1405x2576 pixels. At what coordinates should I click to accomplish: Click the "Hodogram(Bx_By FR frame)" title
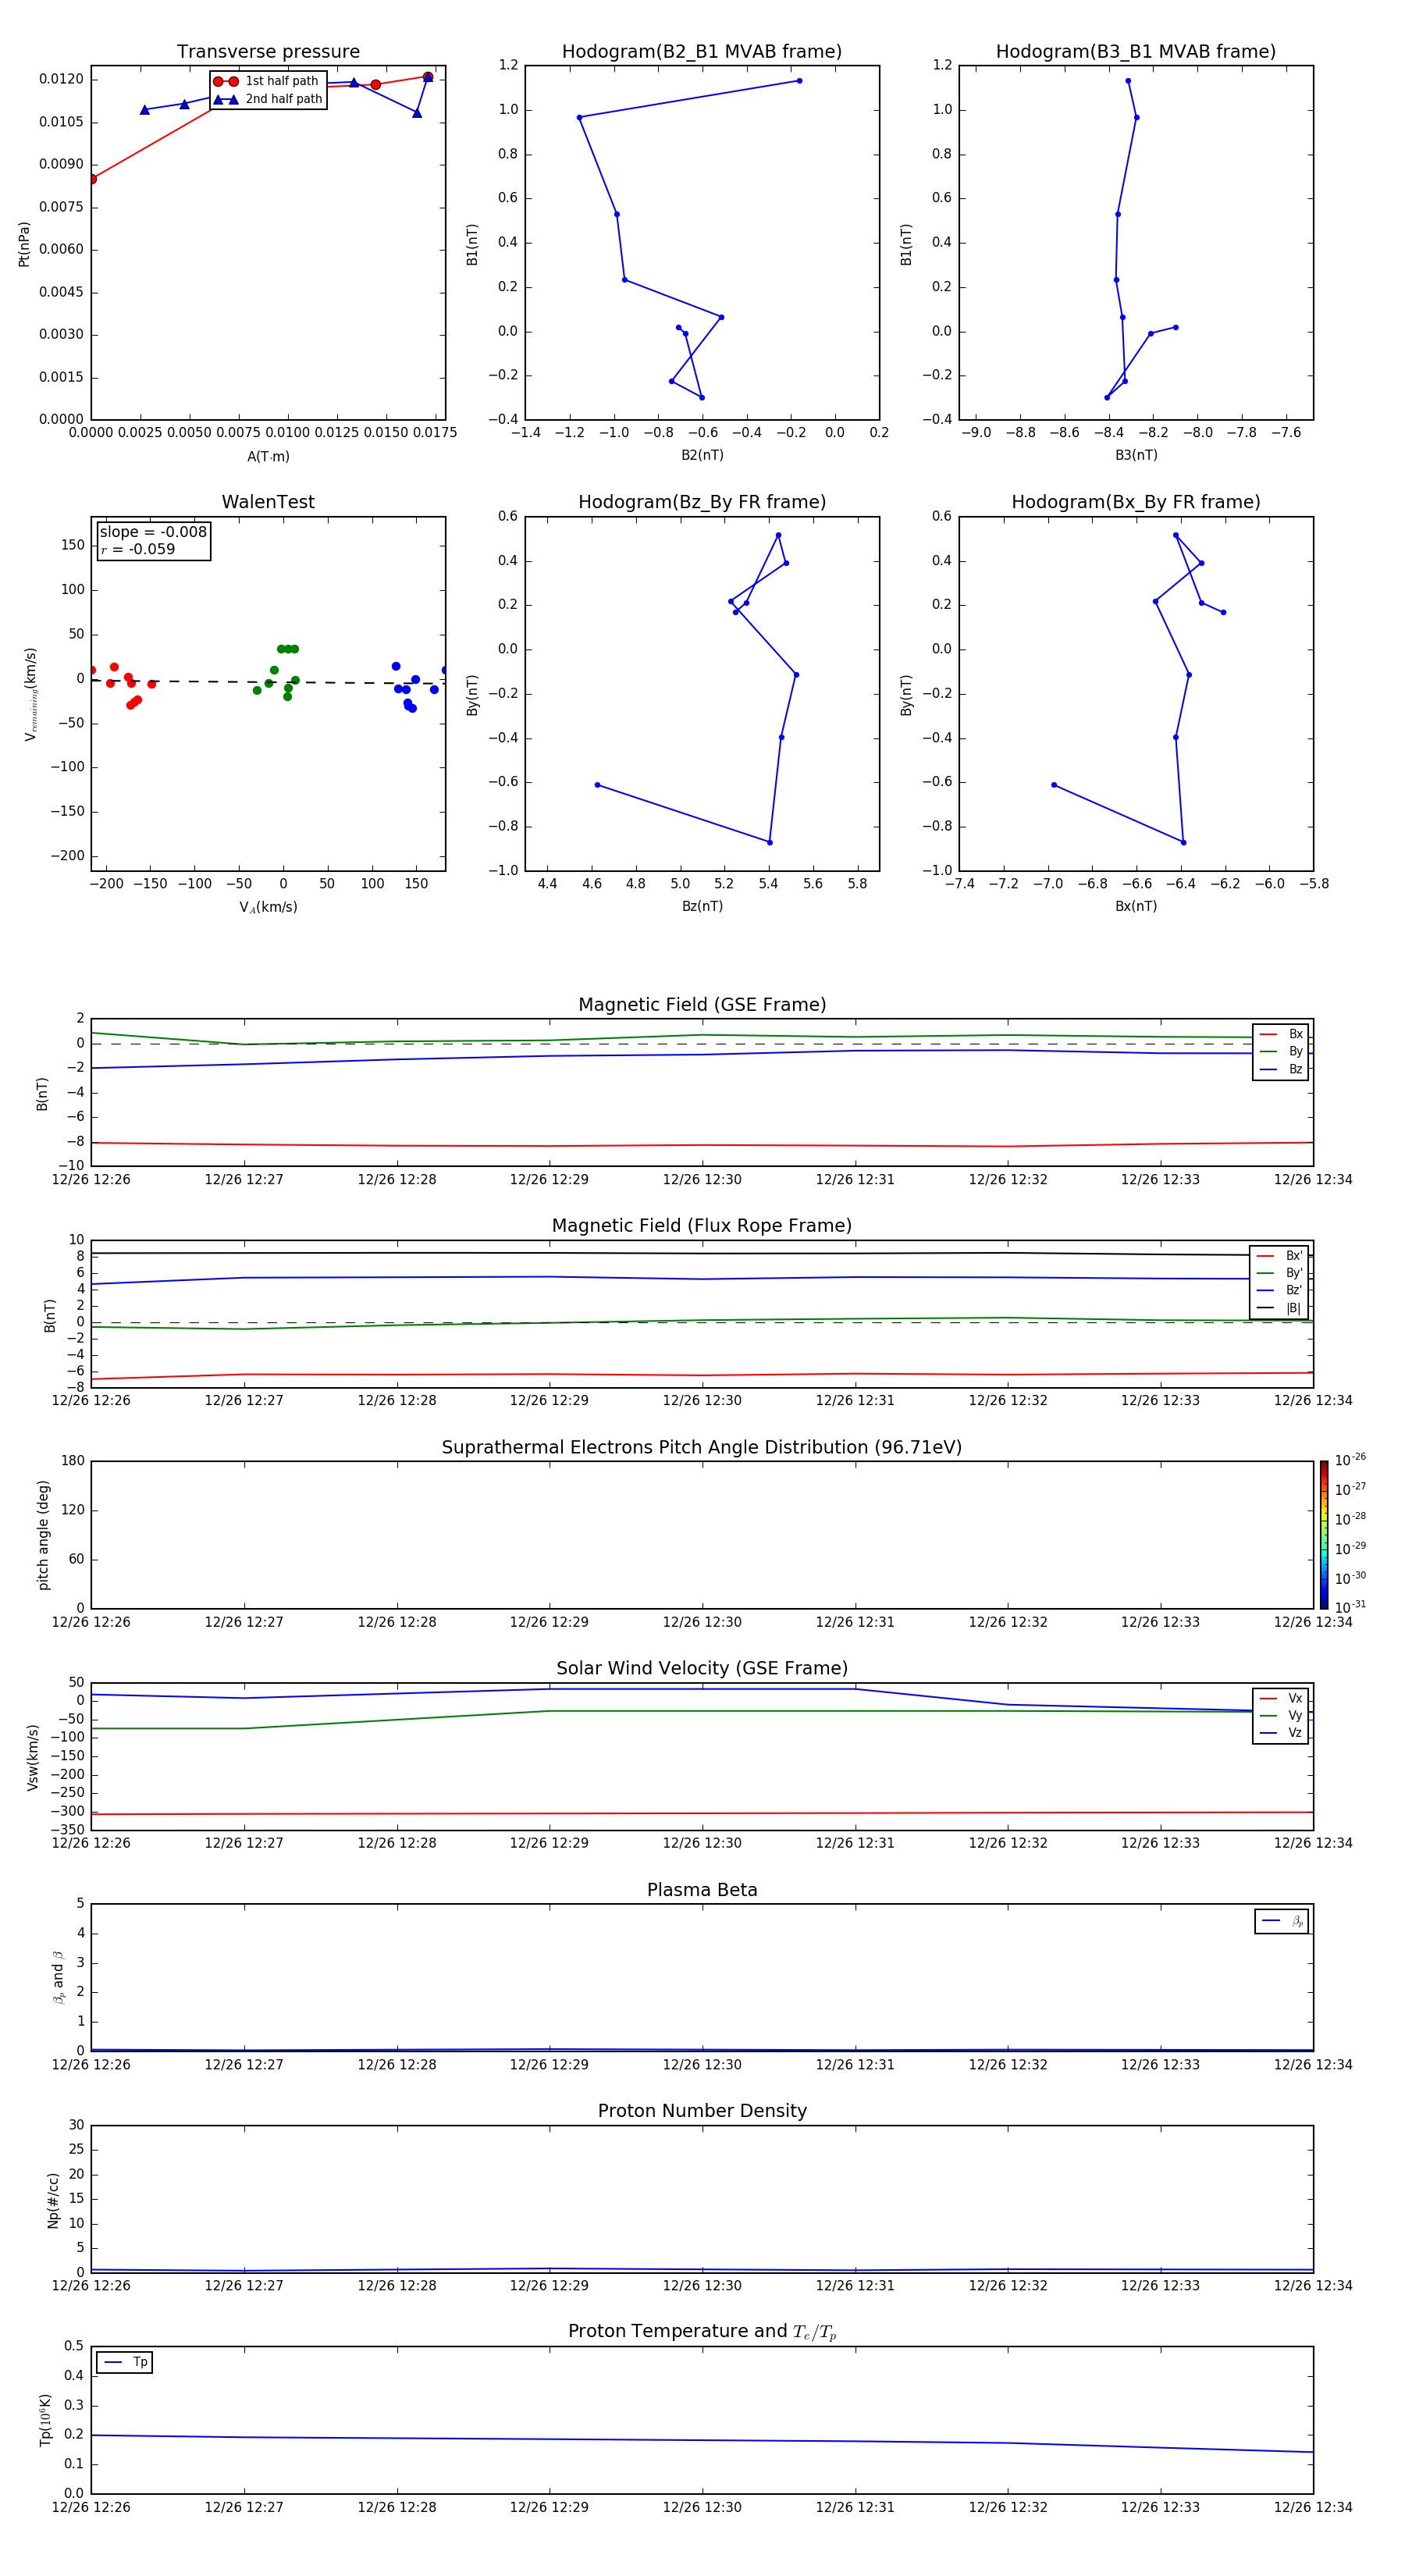pyautogui.click(x=1136, y=502)
